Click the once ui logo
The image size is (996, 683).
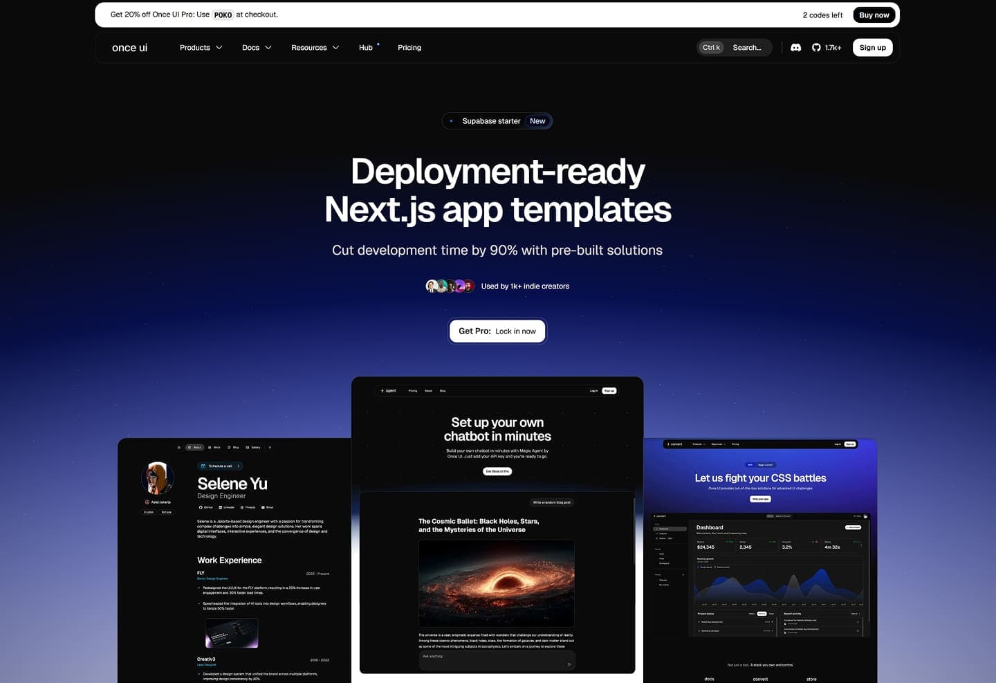click(x=129, y=48)
